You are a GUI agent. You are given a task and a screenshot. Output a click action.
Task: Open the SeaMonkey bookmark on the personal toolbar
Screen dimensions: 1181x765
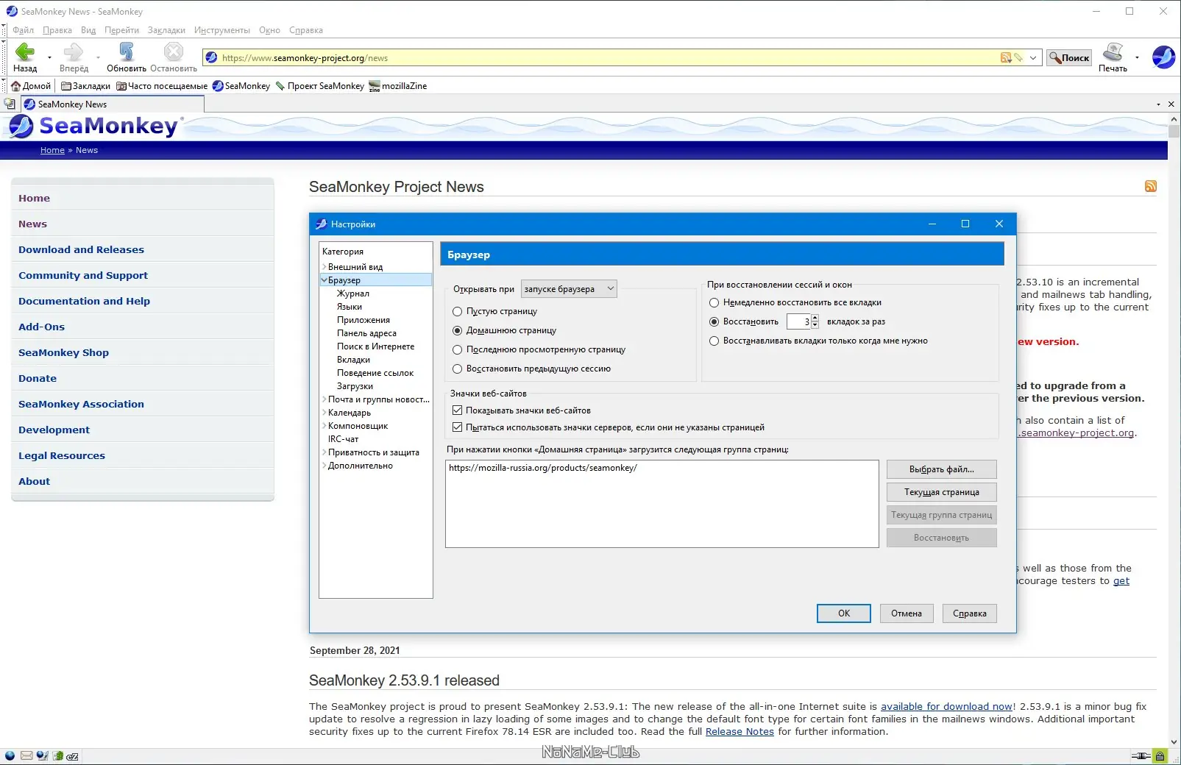click(241, 86)
